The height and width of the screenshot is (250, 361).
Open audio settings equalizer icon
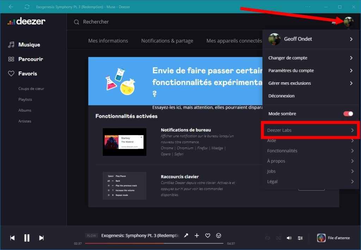[x=300, y=238]
